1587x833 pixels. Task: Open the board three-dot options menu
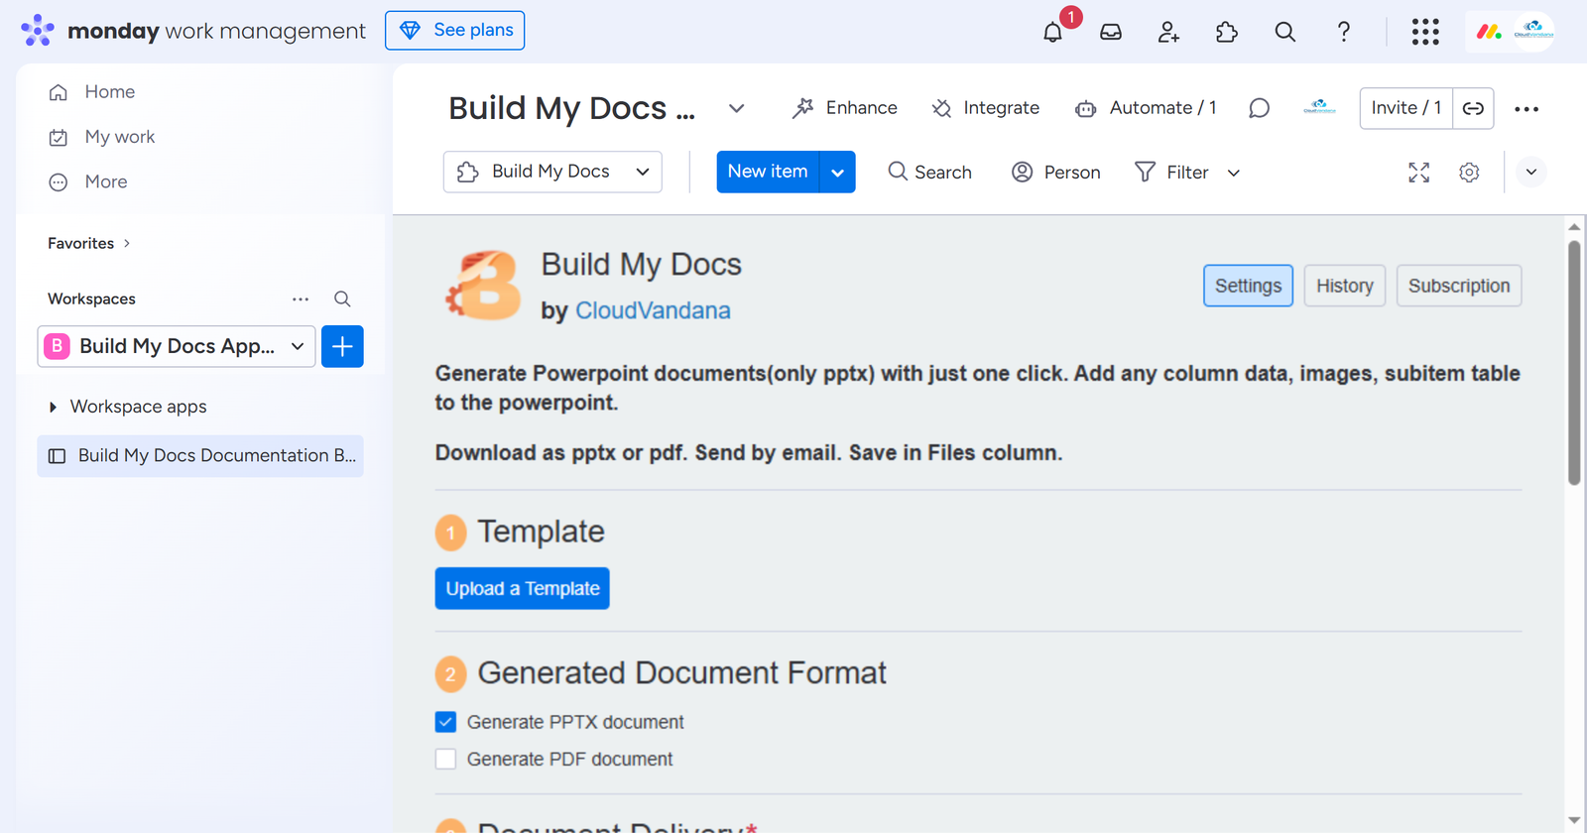point(1526,109)
